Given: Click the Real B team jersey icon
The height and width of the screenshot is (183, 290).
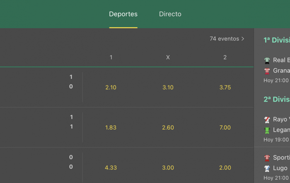Looking at the screenshot, I should (x=267, y=61).
